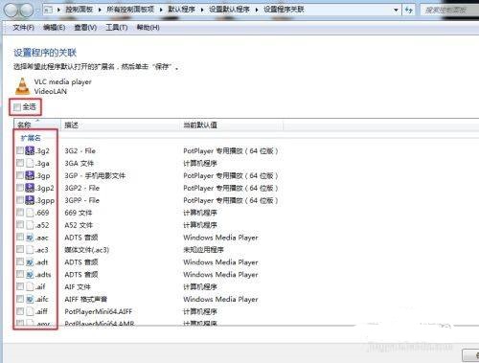
Task: Click the .aif file icon
Action: pyautogui.click(x=30, y=286)
